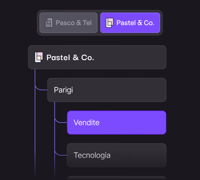Click the "Pastel & Co." text in purple tab
The image size is (200, 180).
point(135,23)
